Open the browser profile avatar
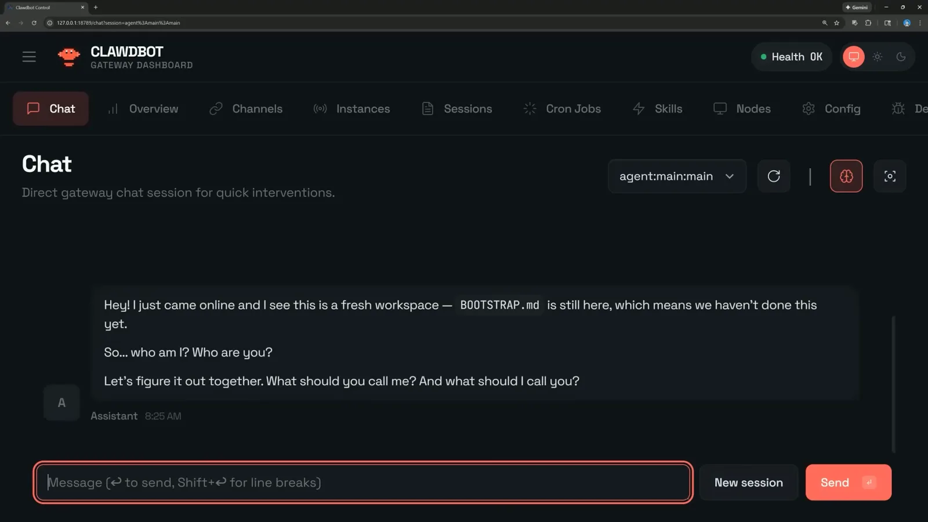This screenshot has height=522, width=928. [x=907, y=23]
